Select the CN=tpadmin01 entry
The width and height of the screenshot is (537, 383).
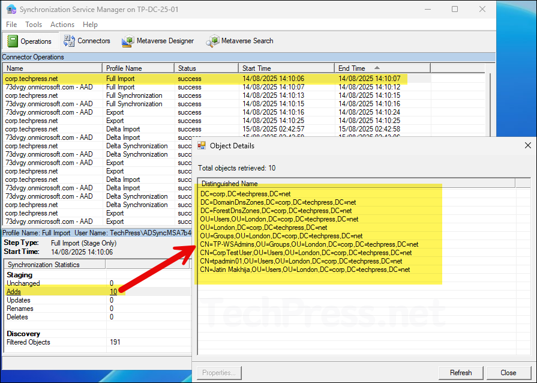point(301,261)
